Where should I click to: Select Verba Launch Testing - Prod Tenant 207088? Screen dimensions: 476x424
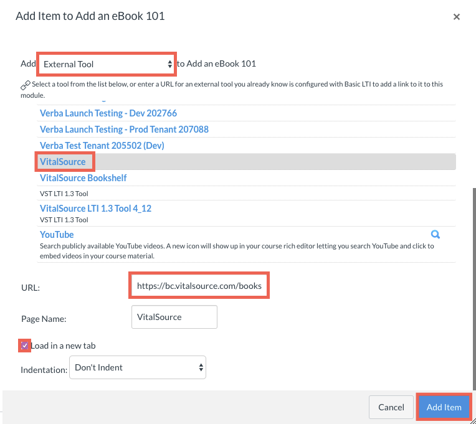pos(124,130)
